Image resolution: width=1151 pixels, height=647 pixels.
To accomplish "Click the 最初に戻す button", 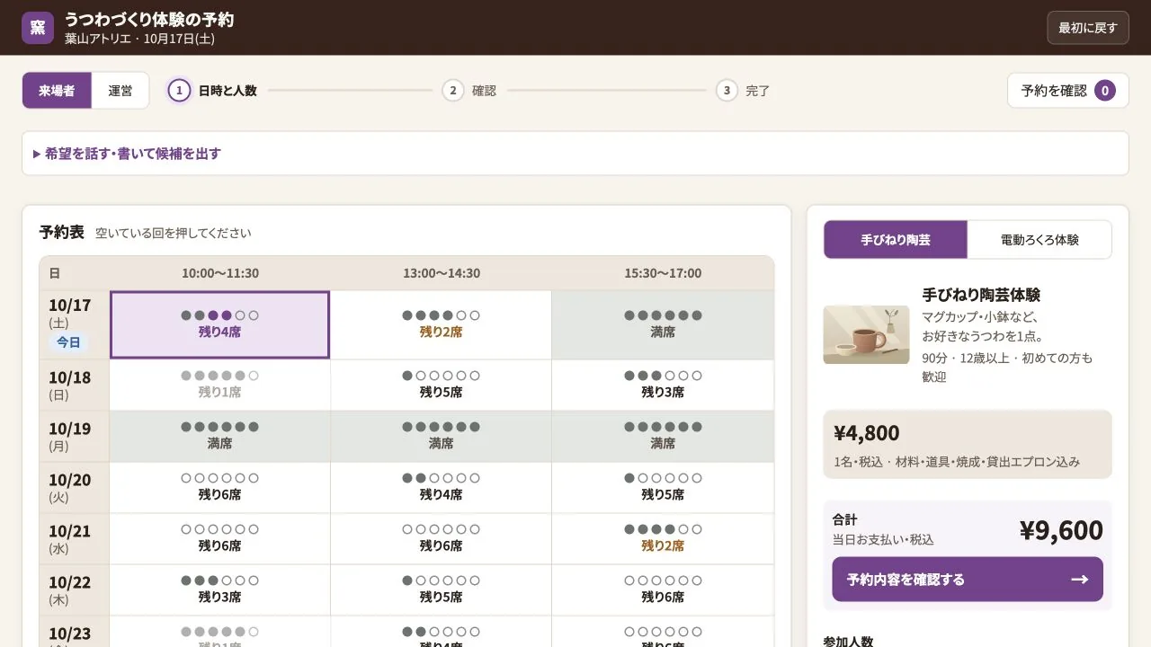I will [x=1087, y=28].
